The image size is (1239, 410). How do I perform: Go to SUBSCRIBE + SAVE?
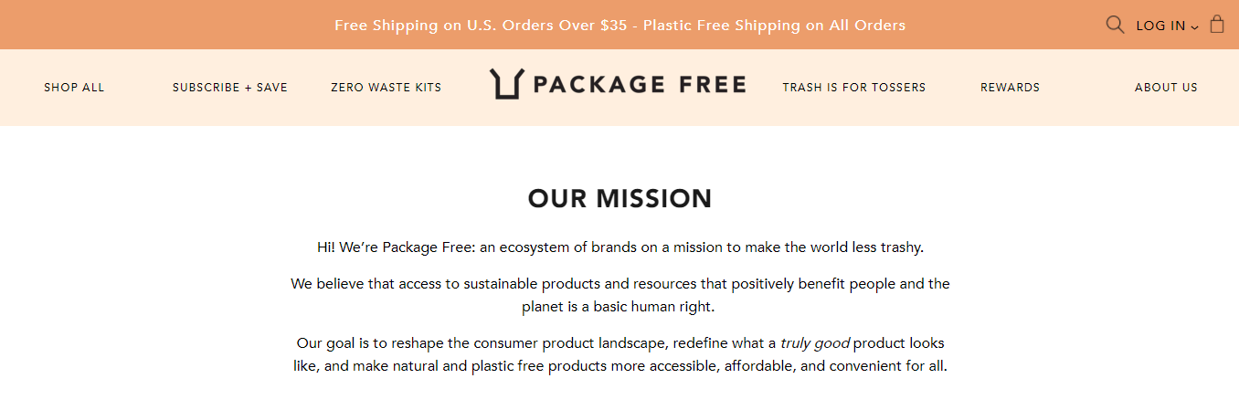tap(230, 88)
